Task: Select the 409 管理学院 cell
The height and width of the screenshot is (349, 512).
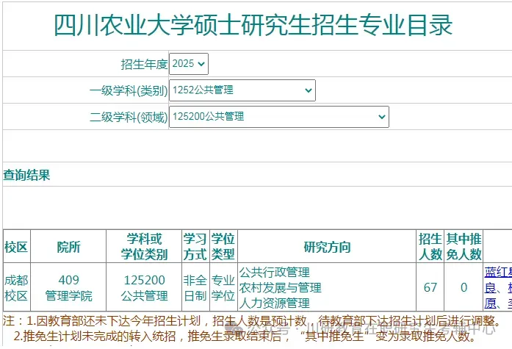Action: pos(68,287)
